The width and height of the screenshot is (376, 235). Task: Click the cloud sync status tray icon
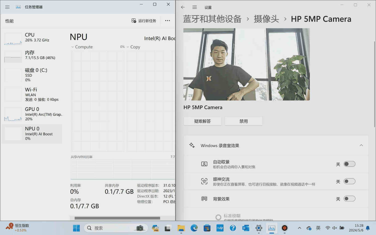point(309,228)
